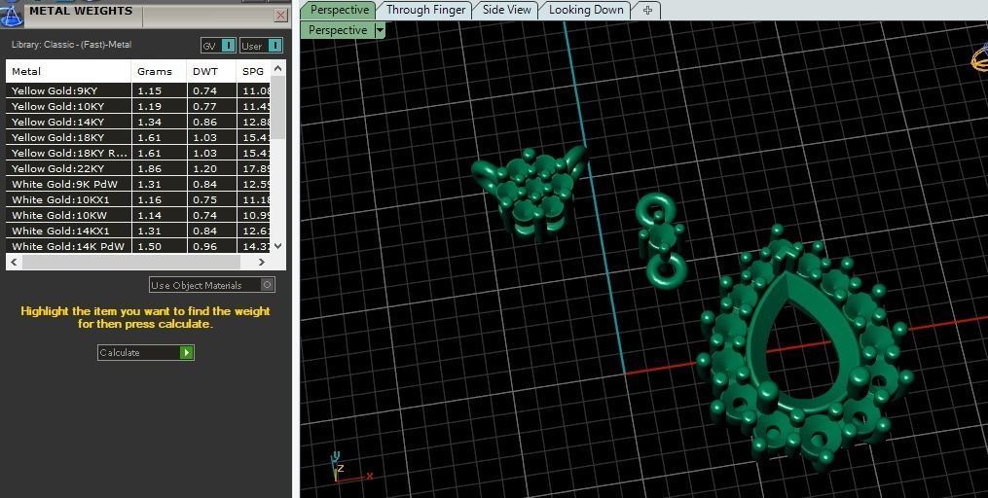
Task: Click the 1.15 grams value for 9KY
Action: (x=149, y=90)
